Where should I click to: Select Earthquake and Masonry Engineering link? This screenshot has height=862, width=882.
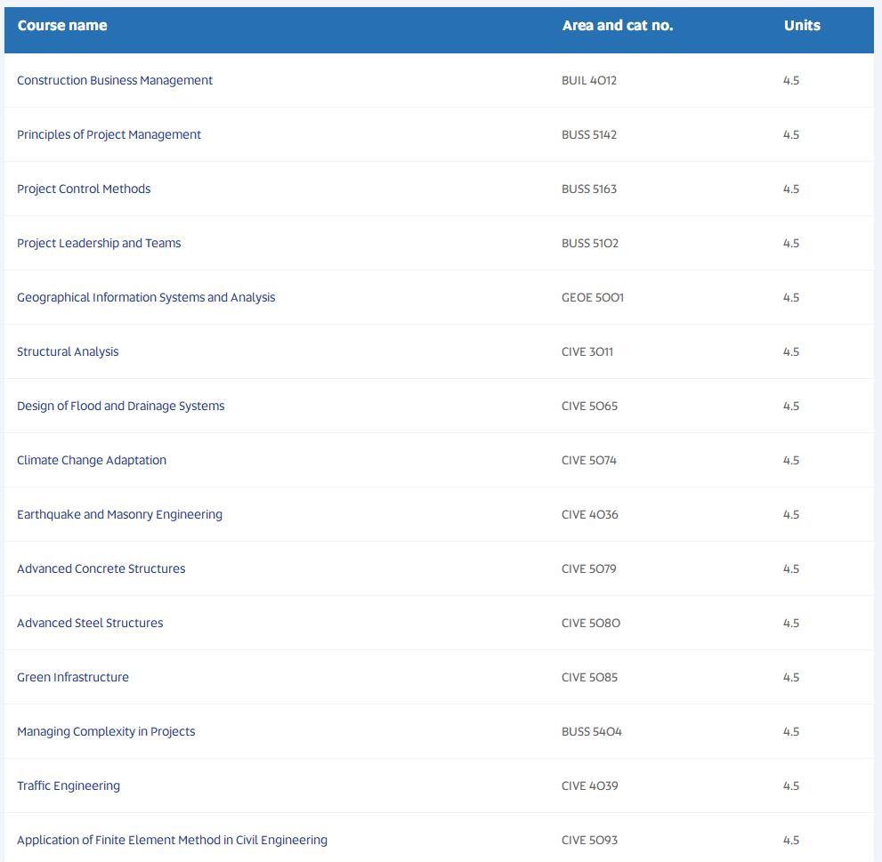click(120, 514)
